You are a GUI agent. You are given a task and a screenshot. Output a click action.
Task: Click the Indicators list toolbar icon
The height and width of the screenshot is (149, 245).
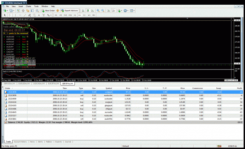pyautogui.click(x=120, y=11)
